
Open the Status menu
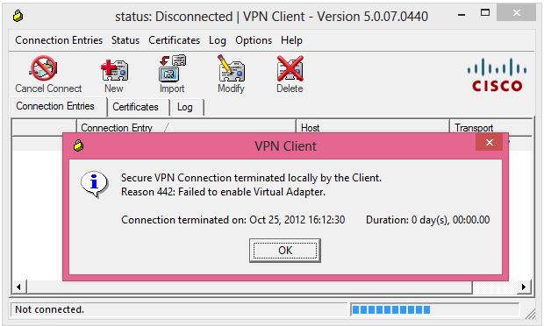(x=125, y=40)
